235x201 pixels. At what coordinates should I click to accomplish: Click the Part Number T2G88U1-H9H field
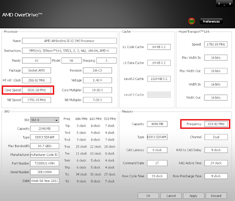pos(44,163)
